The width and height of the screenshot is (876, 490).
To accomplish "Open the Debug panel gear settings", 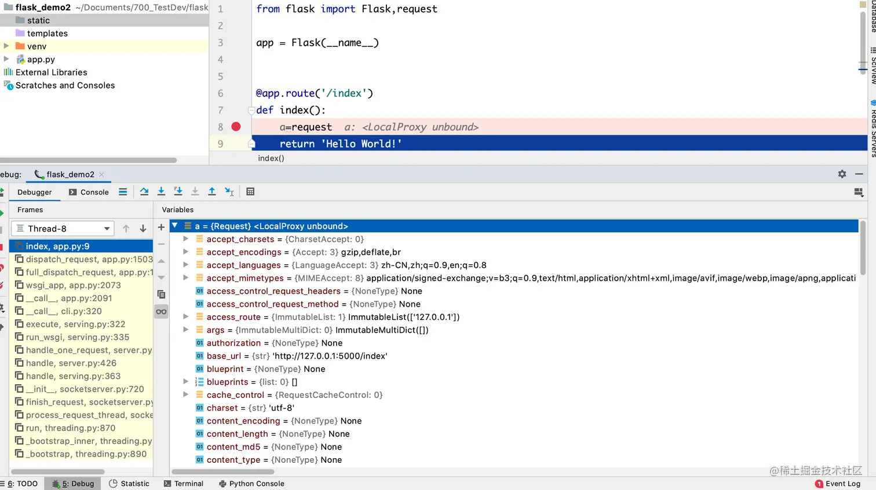I will click(x=842, y=174).
